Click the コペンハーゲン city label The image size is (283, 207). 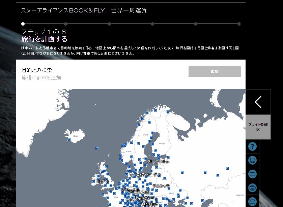pyautogui.click(x=148, y=175)
